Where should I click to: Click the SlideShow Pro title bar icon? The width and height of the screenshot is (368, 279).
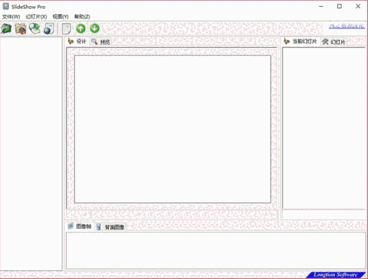coord(6,6)
